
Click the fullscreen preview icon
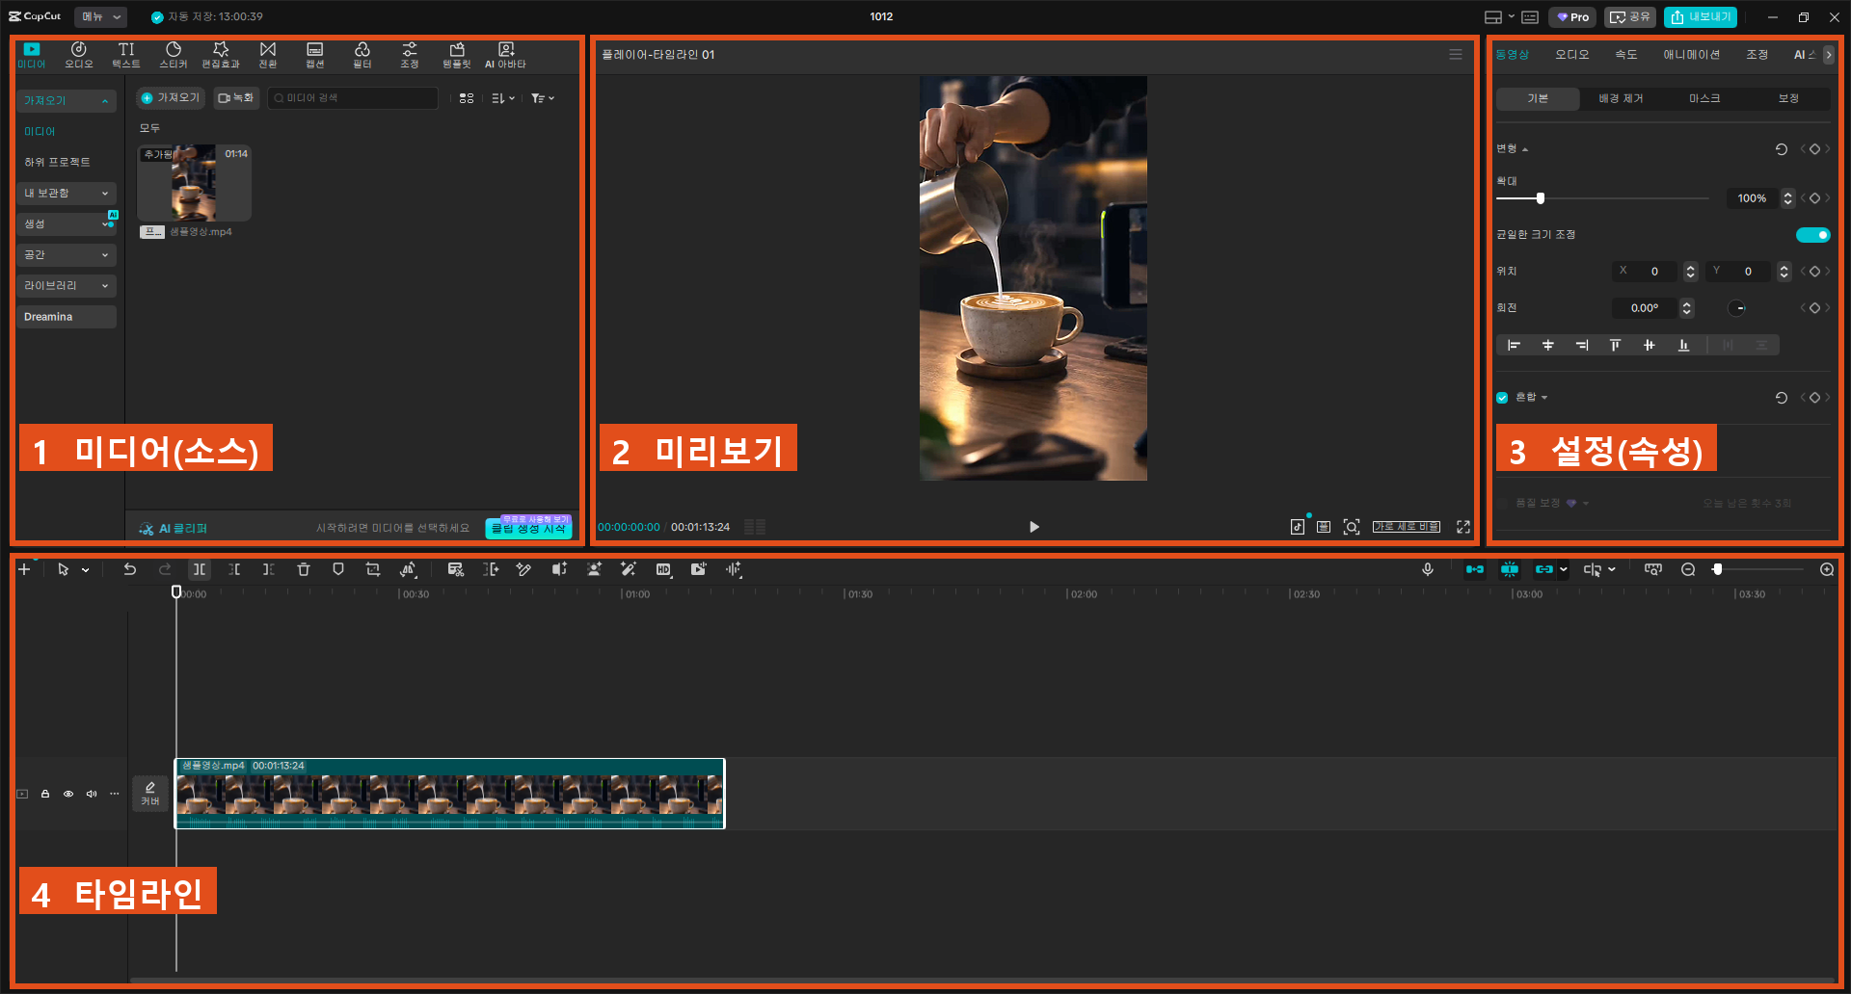click(1463, 527)
